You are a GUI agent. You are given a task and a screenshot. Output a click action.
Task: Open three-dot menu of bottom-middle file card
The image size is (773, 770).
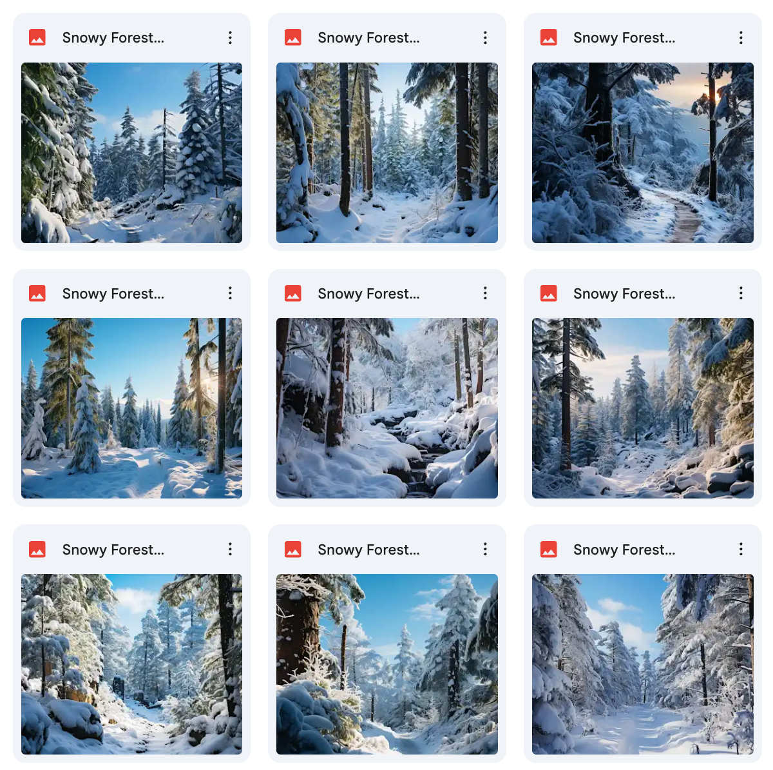(x=485, y=549)
